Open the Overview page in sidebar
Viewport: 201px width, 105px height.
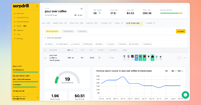coord(19,13)
